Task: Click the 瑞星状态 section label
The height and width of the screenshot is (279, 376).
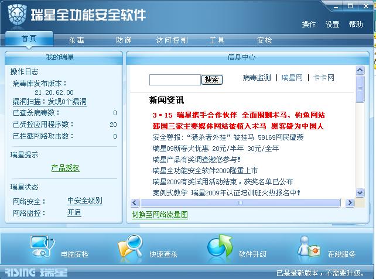Action: tap(24, 187)
